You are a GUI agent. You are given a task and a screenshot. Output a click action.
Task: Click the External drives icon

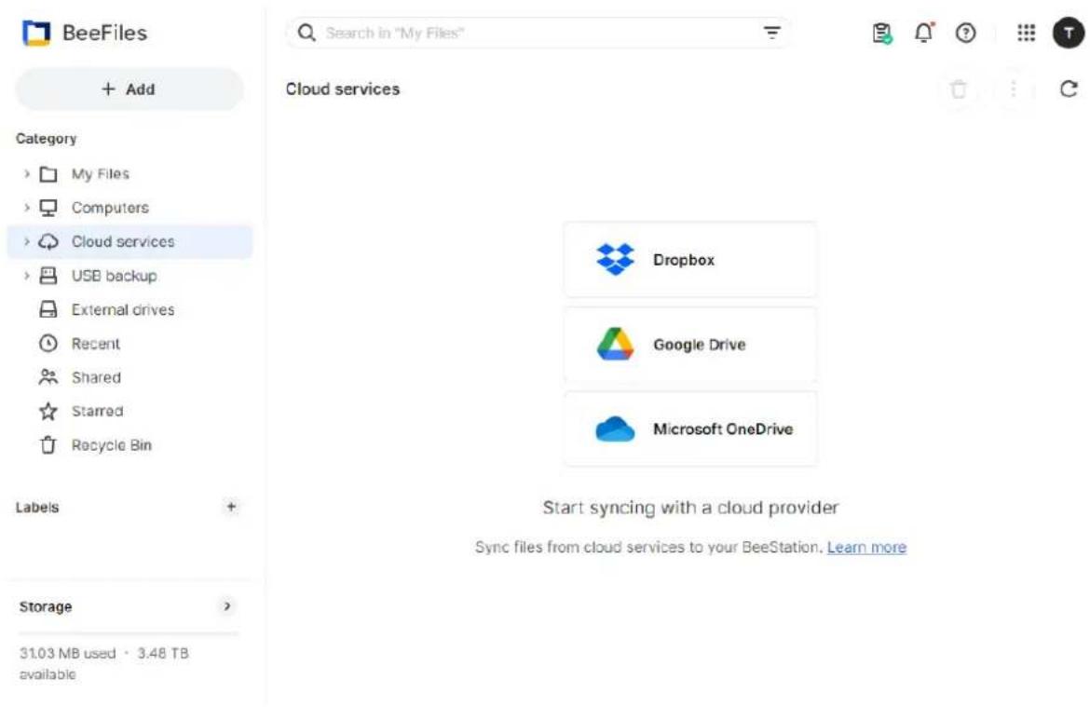coord(48,310)
